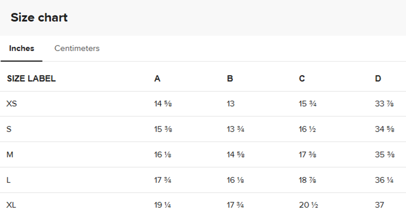Select the Inches tab
Screen dimensions: 406x215
(x=21, y=48)
